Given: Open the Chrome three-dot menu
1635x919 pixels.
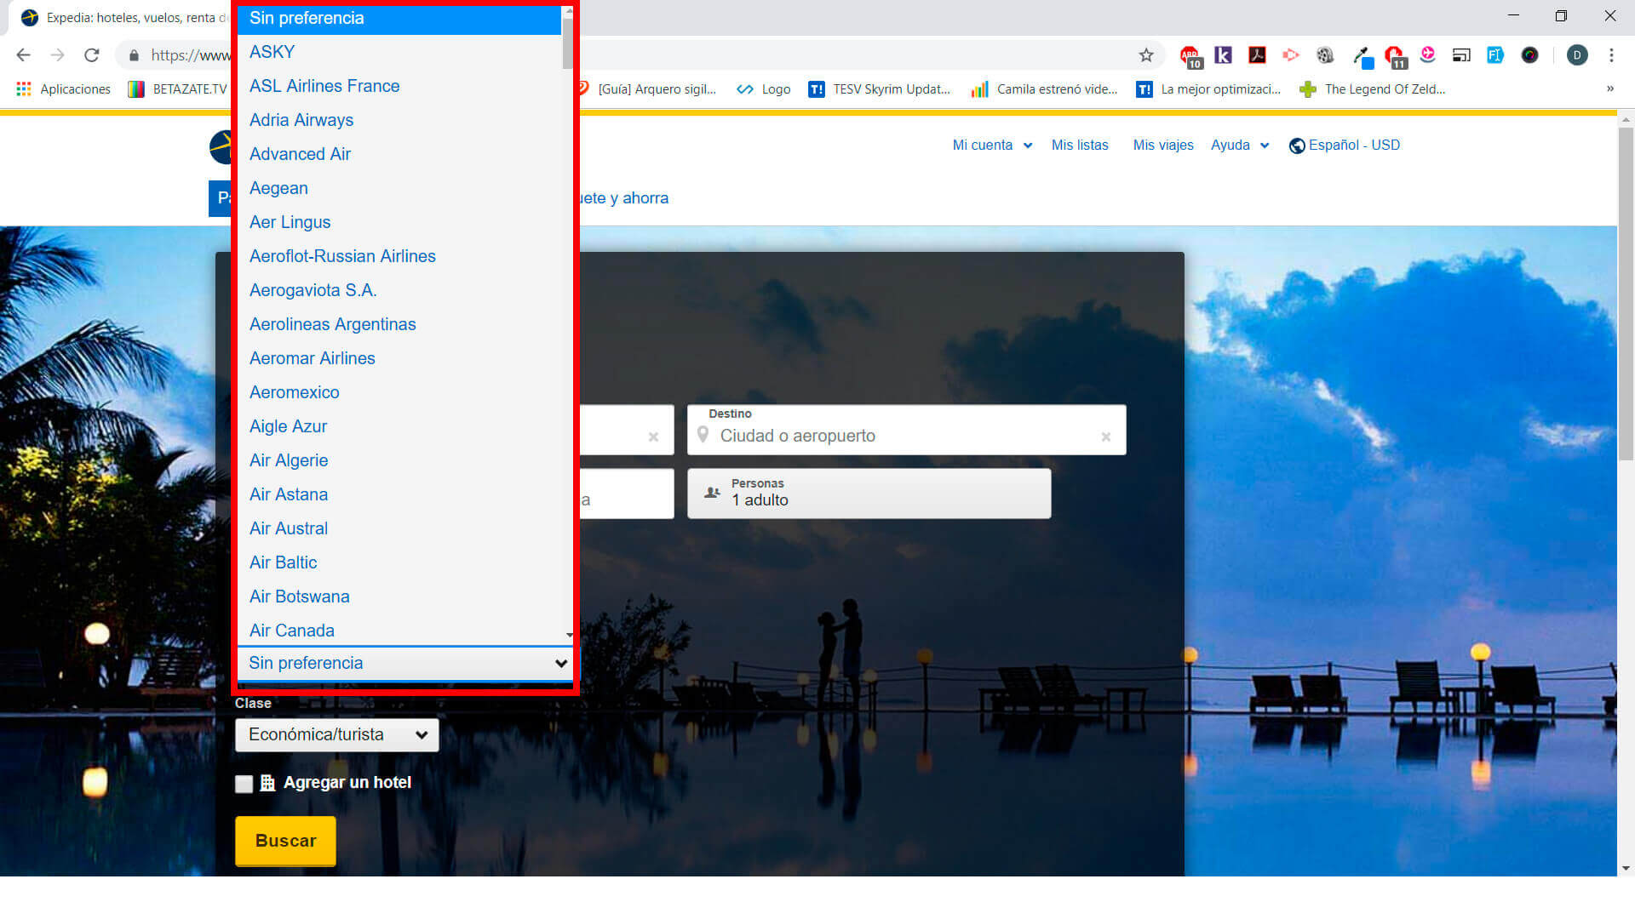Looking at the screenshot, I should tap(1610, 55).
